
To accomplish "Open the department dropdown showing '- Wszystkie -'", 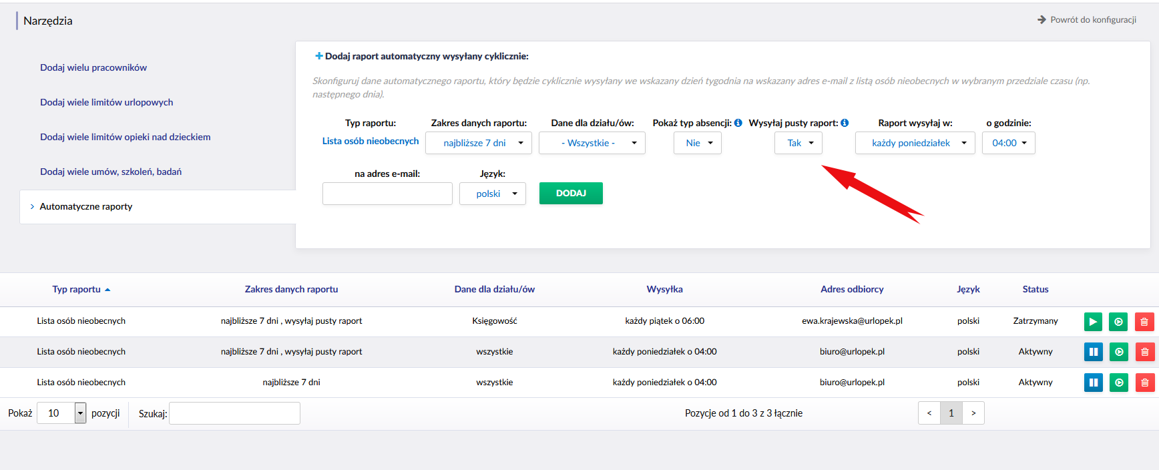I will pyautogui.click(x=592, y=143).
